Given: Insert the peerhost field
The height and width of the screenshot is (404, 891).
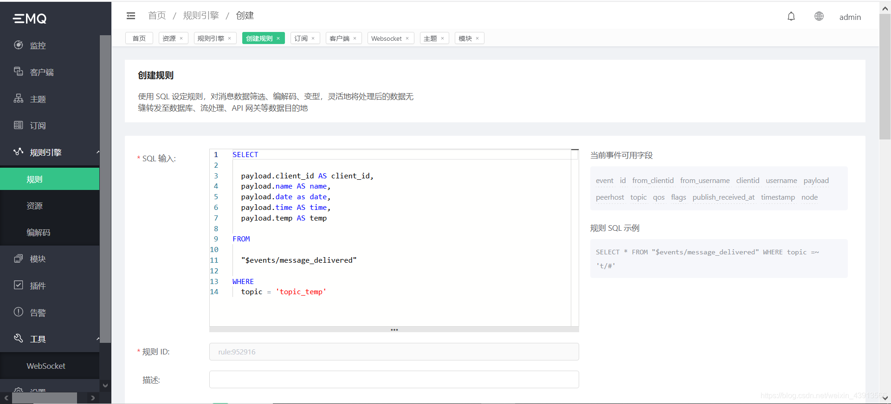Looking at the screenshot, I should click(x=610, y=197).
